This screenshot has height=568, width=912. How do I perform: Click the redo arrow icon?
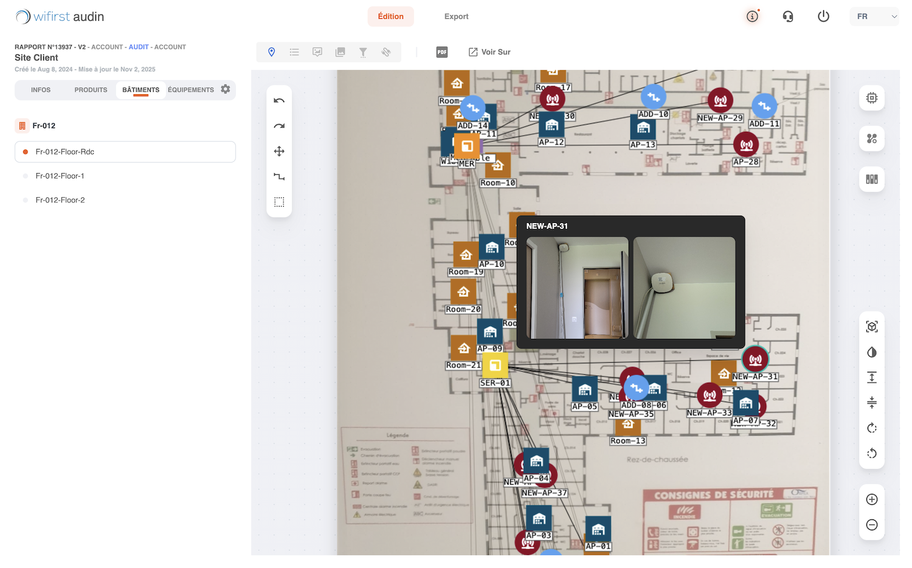(279, 126)
